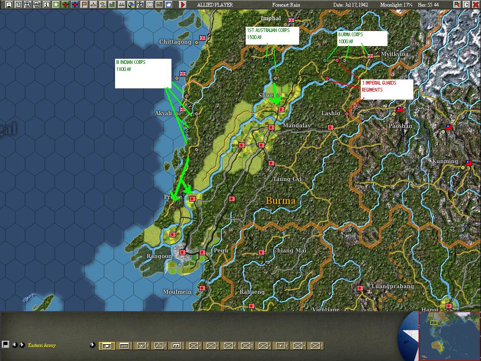
Task: Click the white star on green icon
Action: click(x=56, y=5)
